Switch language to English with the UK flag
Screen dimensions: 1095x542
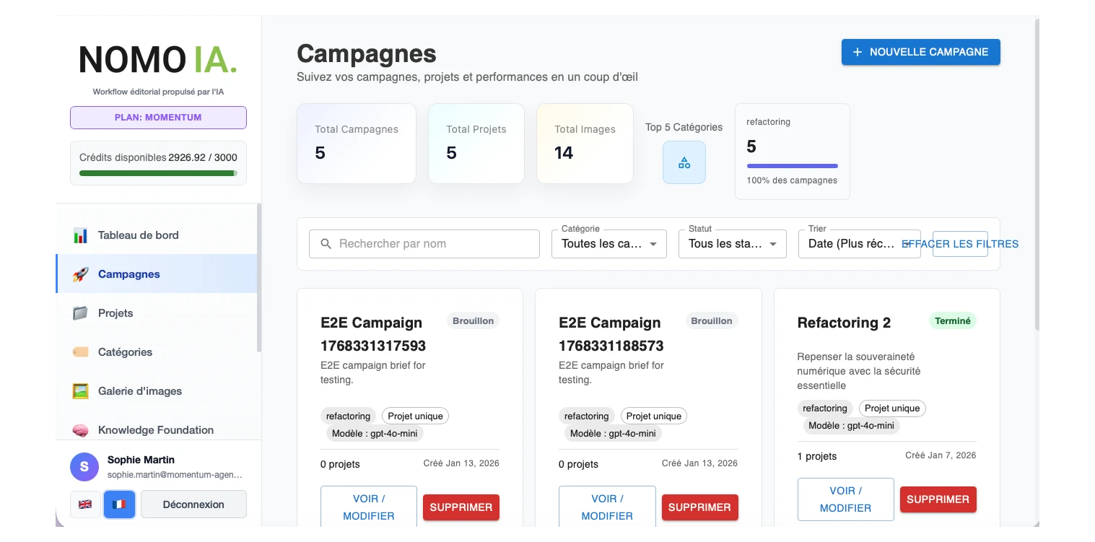[85, 504]
